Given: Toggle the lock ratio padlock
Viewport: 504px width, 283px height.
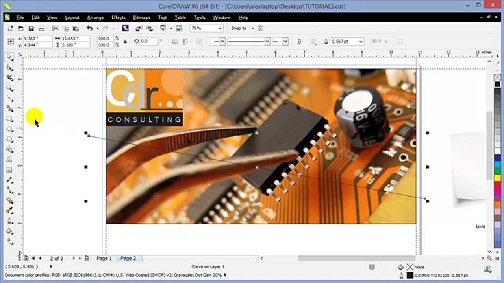Looking at the screenshot, I should click(x=125, y=41).
